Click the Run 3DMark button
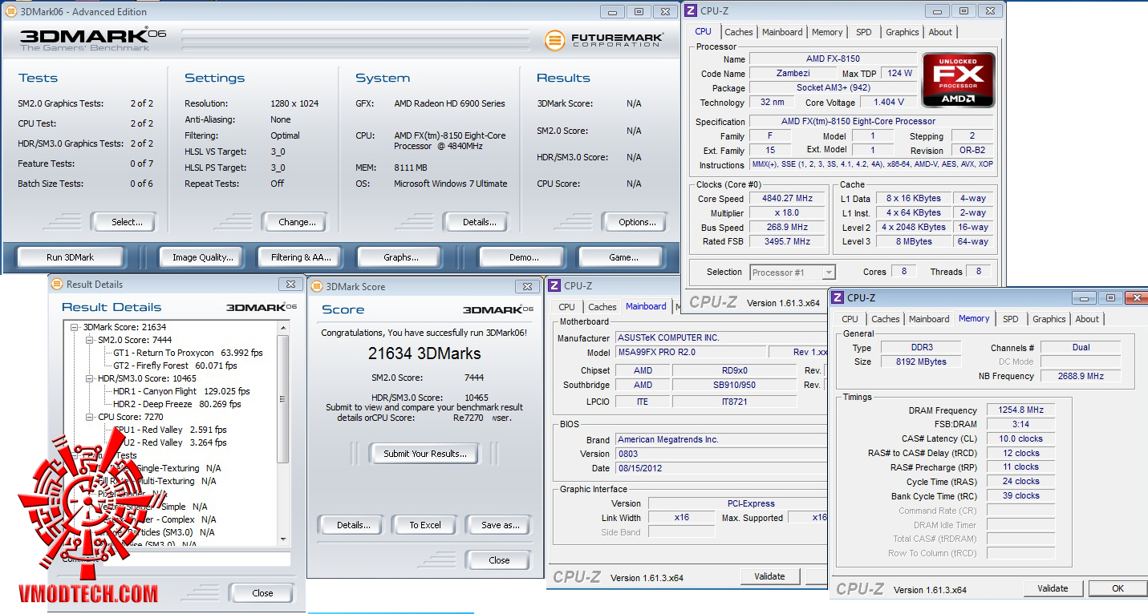Viewport: 1148px width, 614px height. [x=70, y=257]
